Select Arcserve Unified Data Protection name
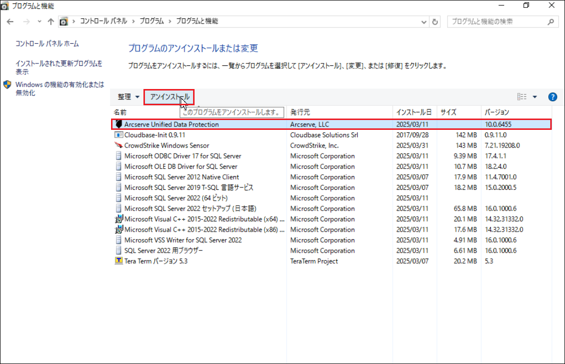565x364 pixels. pyautogui.click(x=171, y=124)
